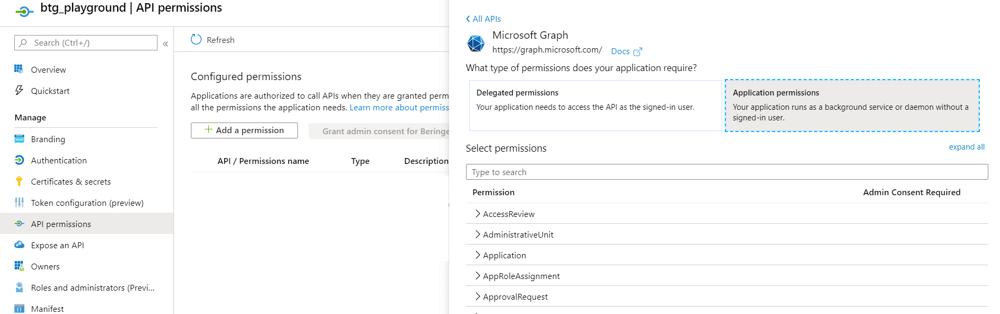Click the API / Permissions name column header
The width and height of the screenshot is (1000, 314).
[263, 161]
